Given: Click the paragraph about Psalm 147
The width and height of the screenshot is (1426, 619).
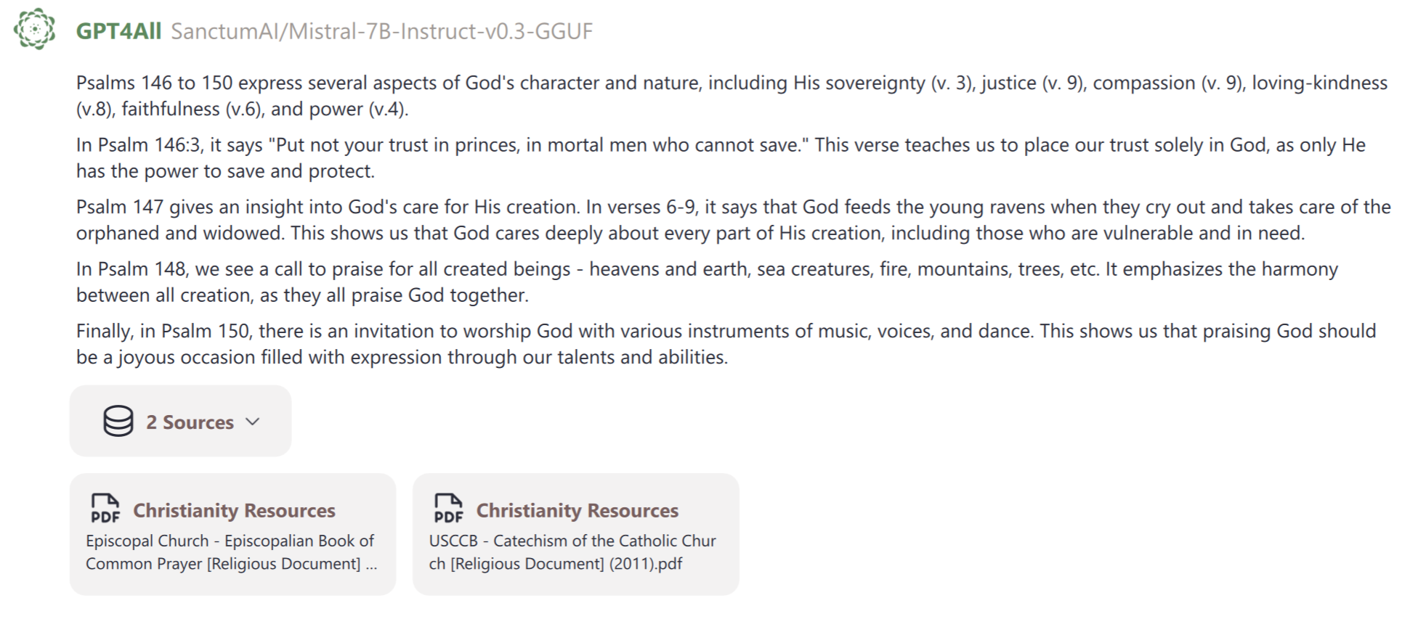Looking at the screenshot, I should [733, 220].
